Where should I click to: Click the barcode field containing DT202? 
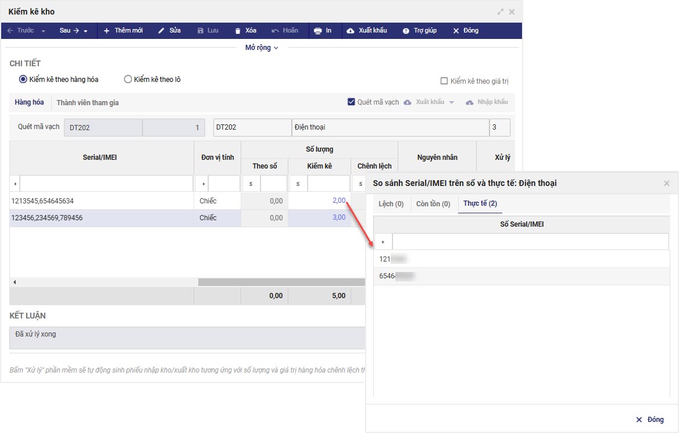(103, 128)
